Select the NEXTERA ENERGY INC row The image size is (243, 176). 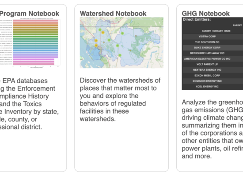point(213,70)
